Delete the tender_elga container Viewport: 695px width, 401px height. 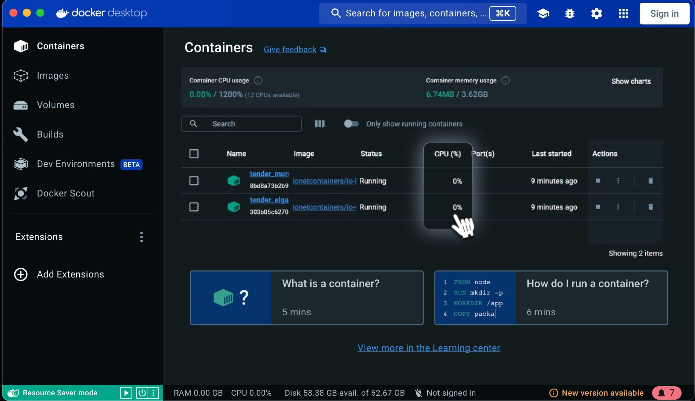coord(650,207)
